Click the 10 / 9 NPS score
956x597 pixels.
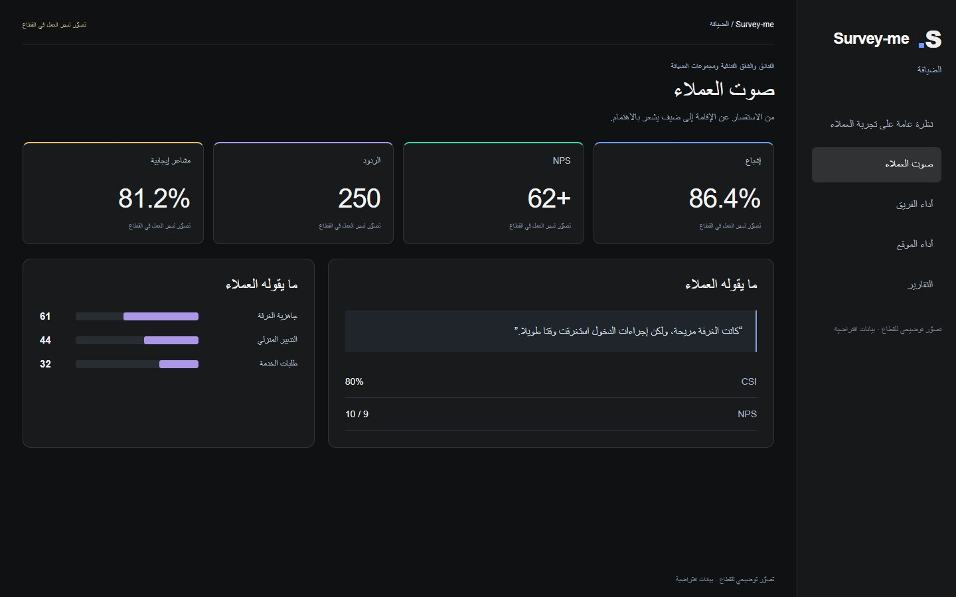[x=357, y=414]
